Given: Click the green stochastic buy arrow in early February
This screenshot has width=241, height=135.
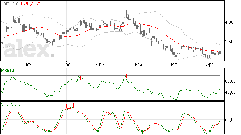Looking at the screenshot, I should pyautogui.click(x=142, y=132).
